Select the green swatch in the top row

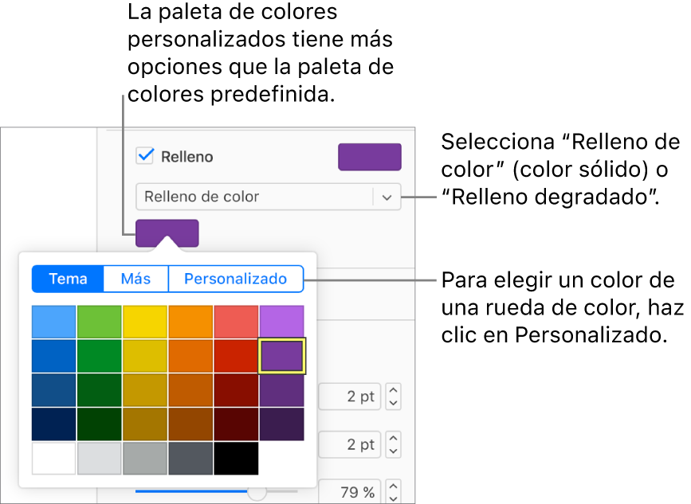[x=99, y=321]
